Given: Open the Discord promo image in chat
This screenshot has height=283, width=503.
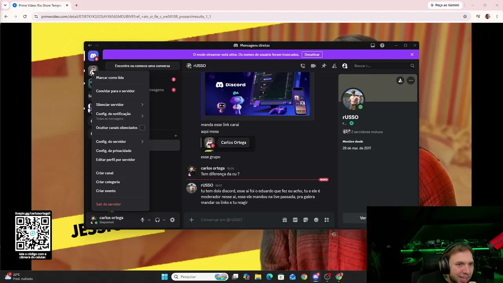Looking at the screenshot, I should [257, 94].
